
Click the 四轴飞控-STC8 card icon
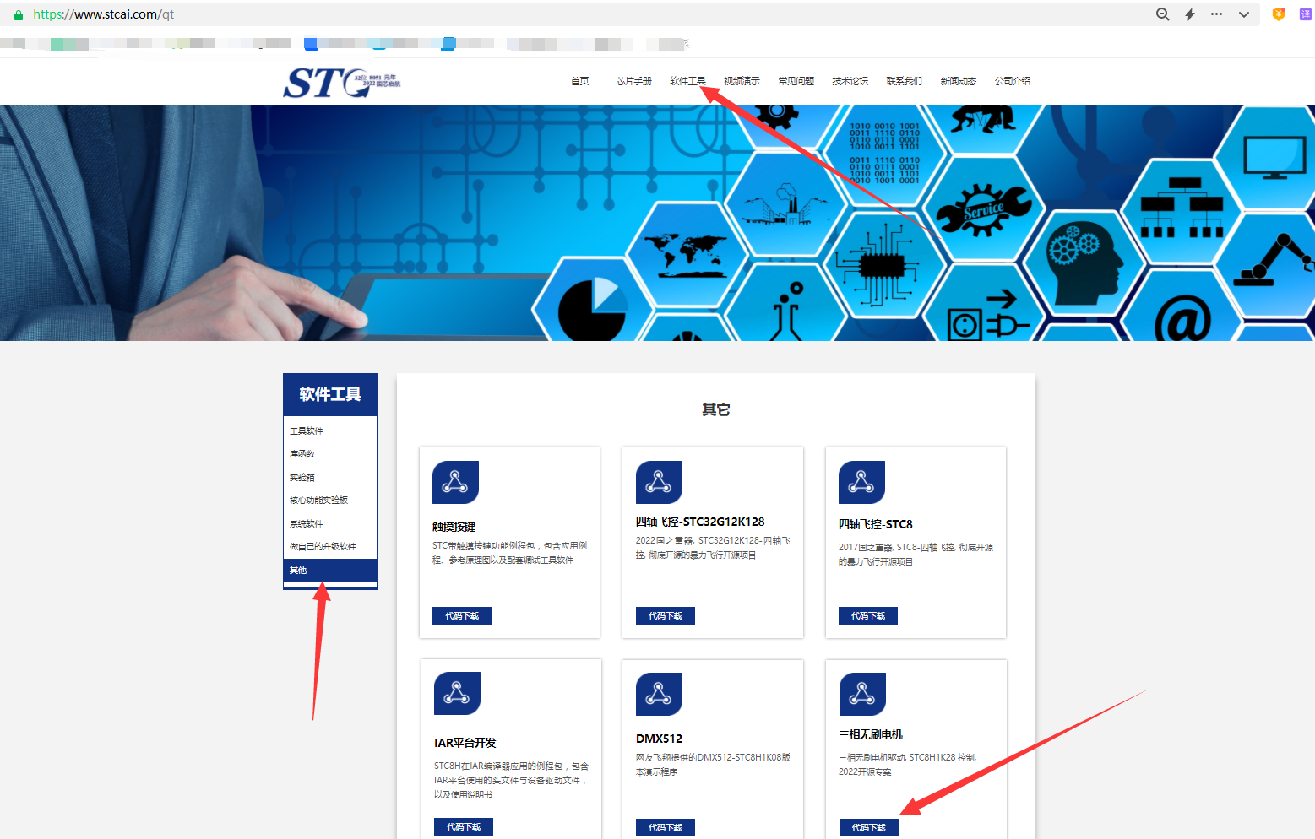861,482
